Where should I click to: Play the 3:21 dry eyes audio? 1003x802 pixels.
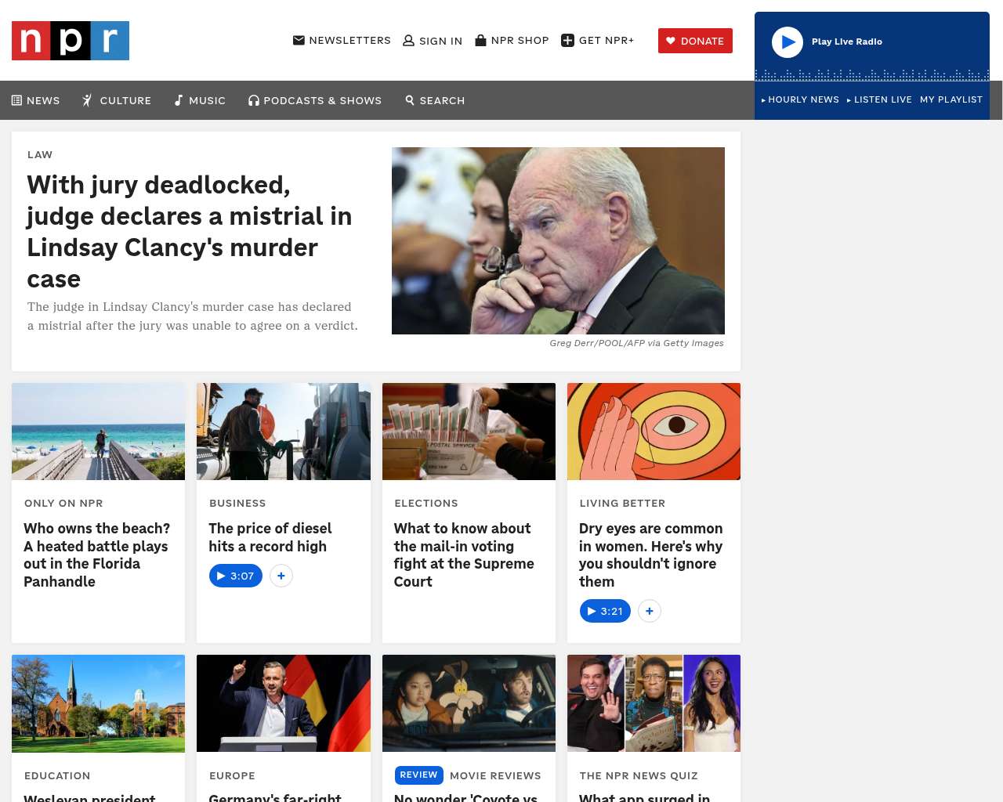point(605,611)
